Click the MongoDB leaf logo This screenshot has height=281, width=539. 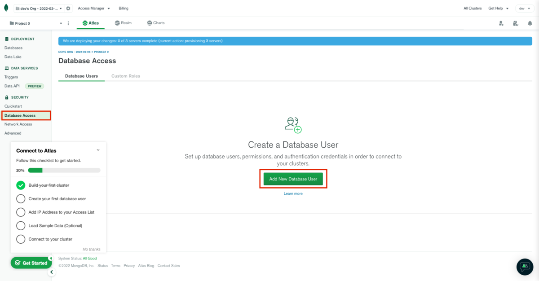point(5,8)
